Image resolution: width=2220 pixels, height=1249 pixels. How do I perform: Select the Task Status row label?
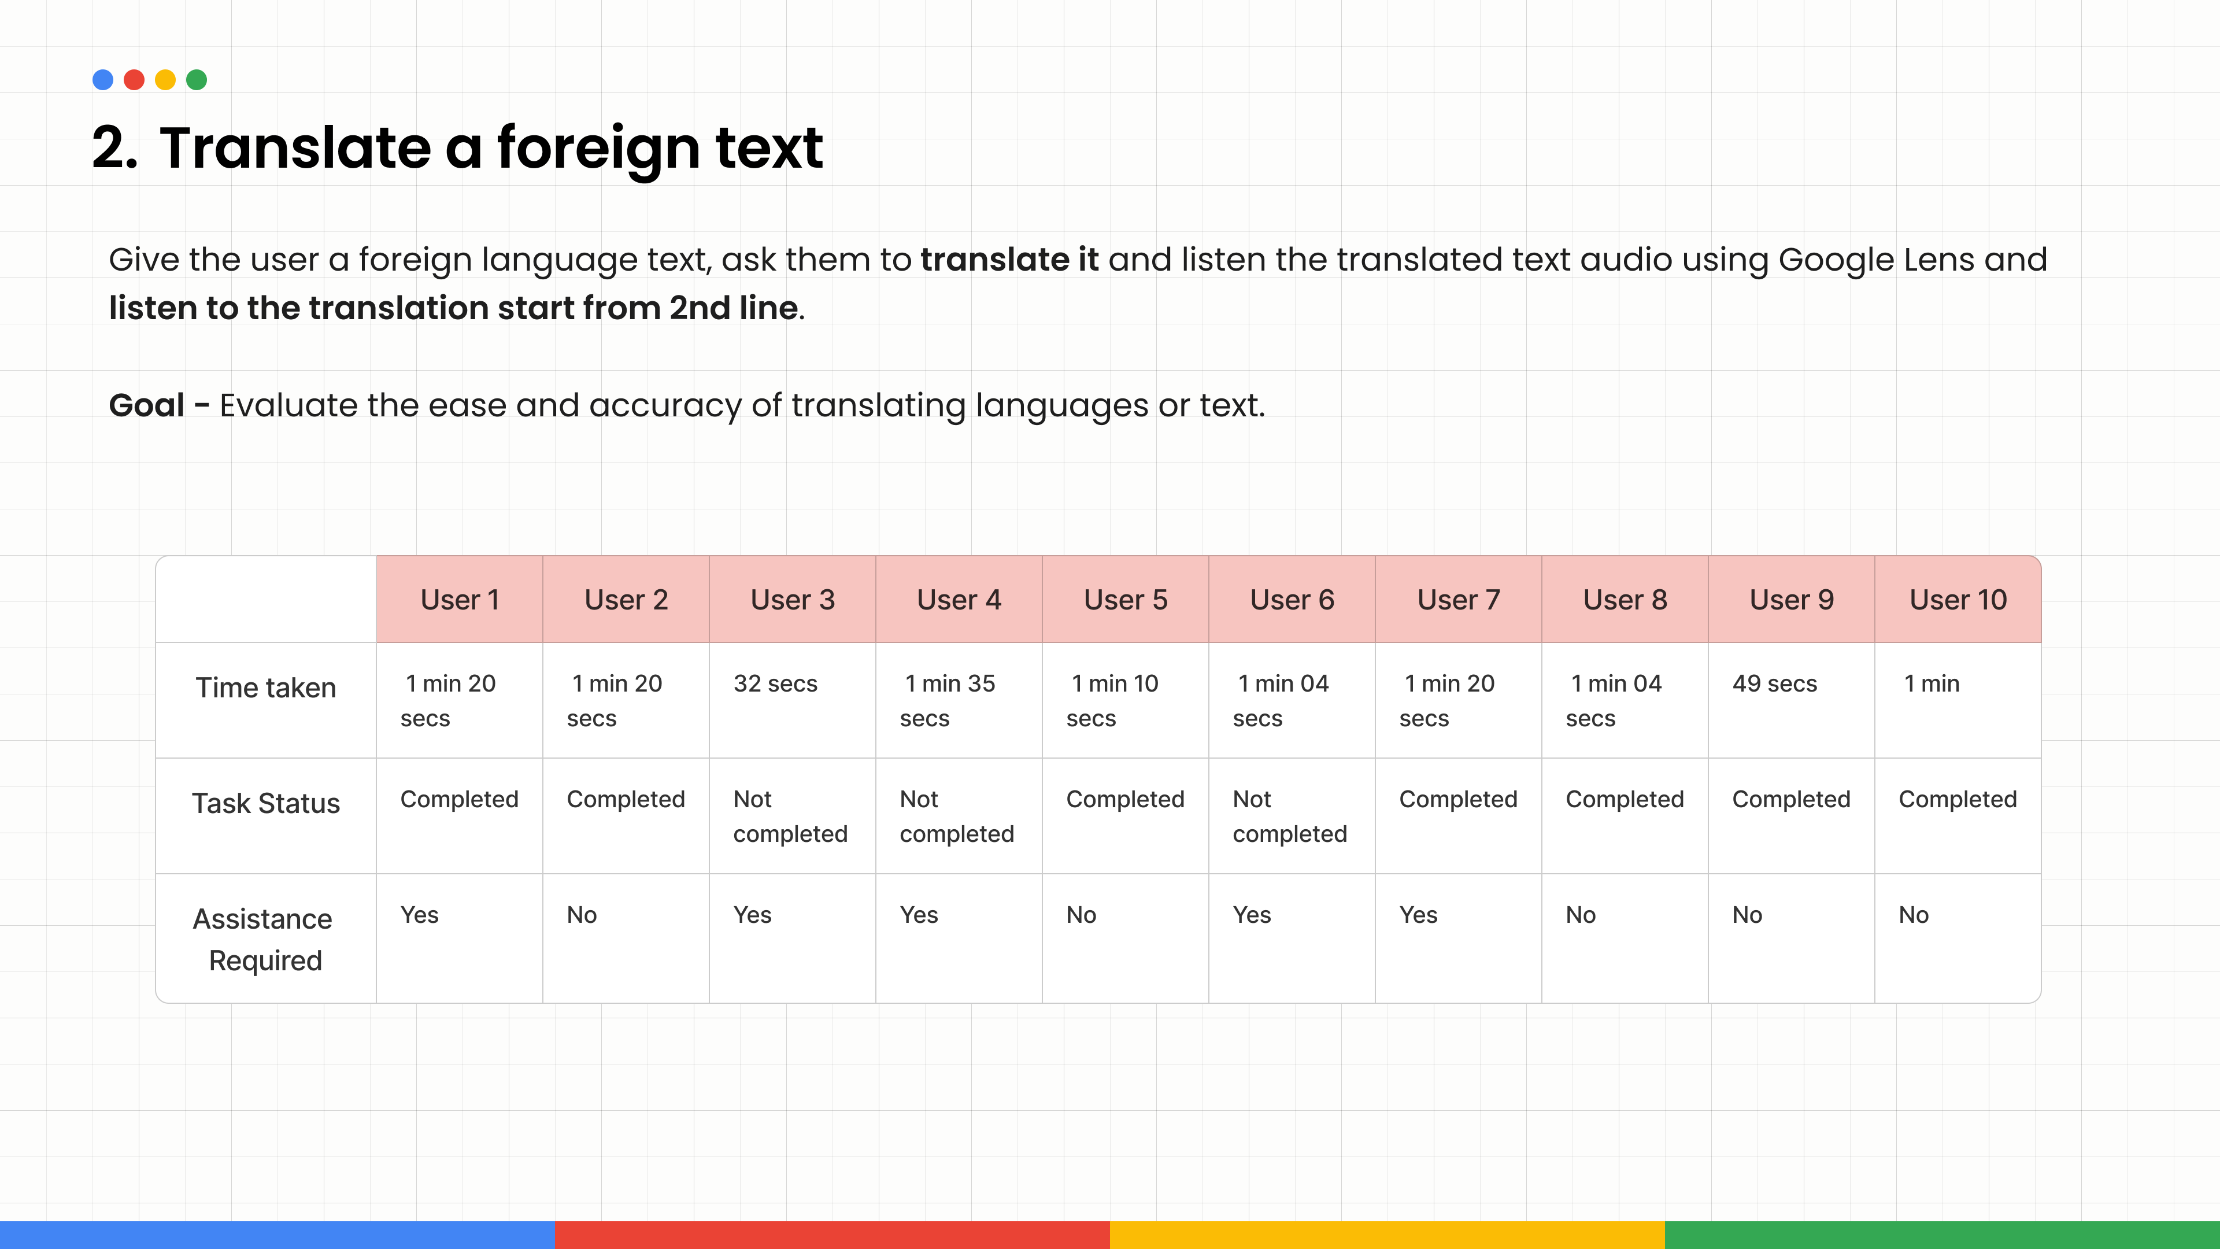[265, 803]
